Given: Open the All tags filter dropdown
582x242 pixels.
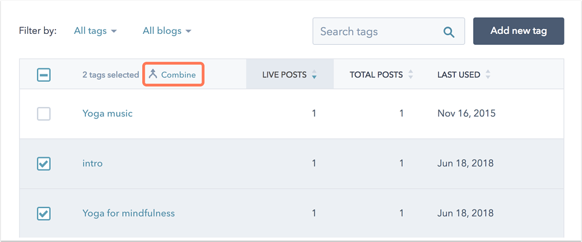Looking at the screenshot, I should click(96, 31).
